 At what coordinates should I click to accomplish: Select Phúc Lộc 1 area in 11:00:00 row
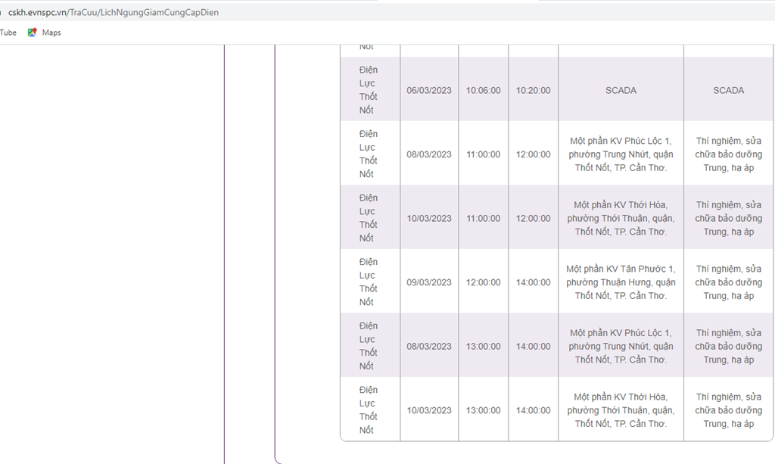coord(621,154)
